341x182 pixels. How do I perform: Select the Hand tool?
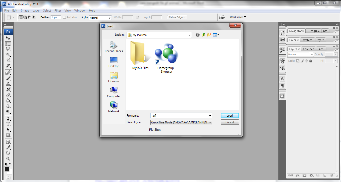click(8, 153)
